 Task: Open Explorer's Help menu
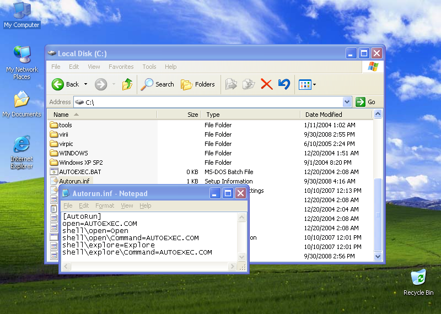coord(171,67)
